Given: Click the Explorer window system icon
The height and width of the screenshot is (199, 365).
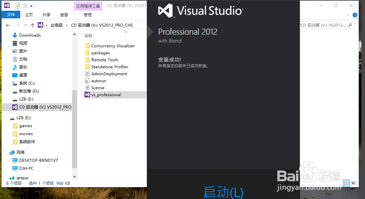Looking at the screenshot, I should pyautogui.click(x=7, y=5).
